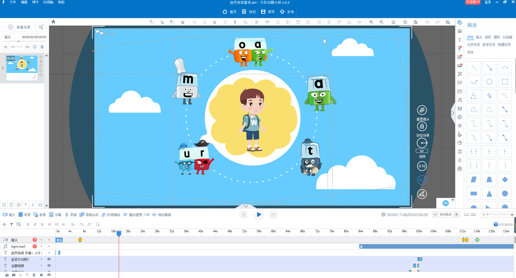Click the recording (录音) microphone icon
The image size is (516, 278).
tap(67, 215)
